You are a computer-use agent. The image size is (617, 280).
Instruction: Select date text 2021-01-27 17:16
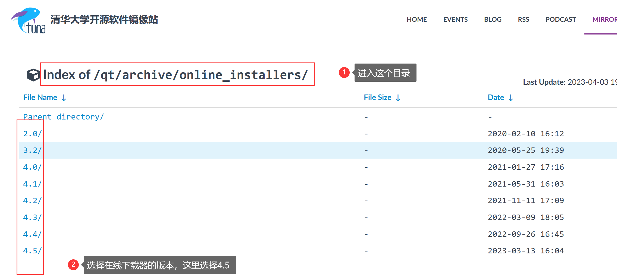point(526,167)
